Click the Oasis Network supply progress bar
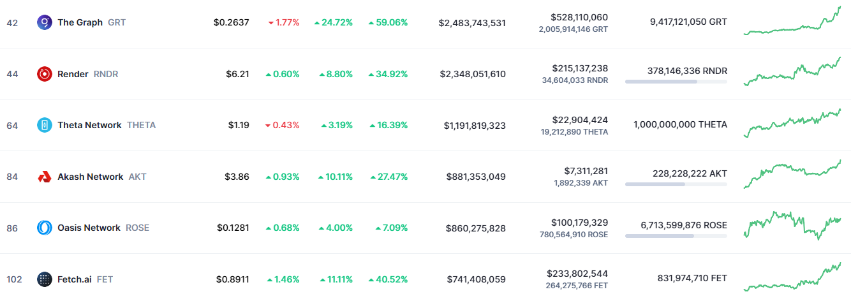 [676, 235]
